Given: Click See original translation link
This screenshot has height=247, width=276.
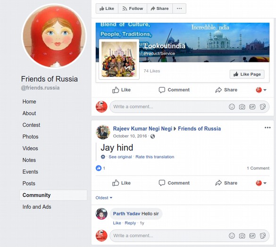Looking at the screenshot, I should [120, 157].
